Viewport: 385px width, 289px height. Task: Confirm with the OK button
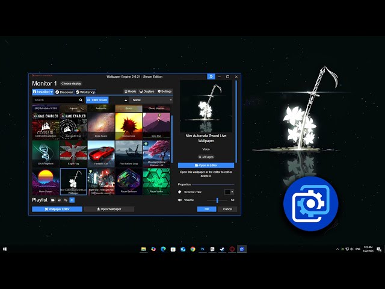point(207,209)
